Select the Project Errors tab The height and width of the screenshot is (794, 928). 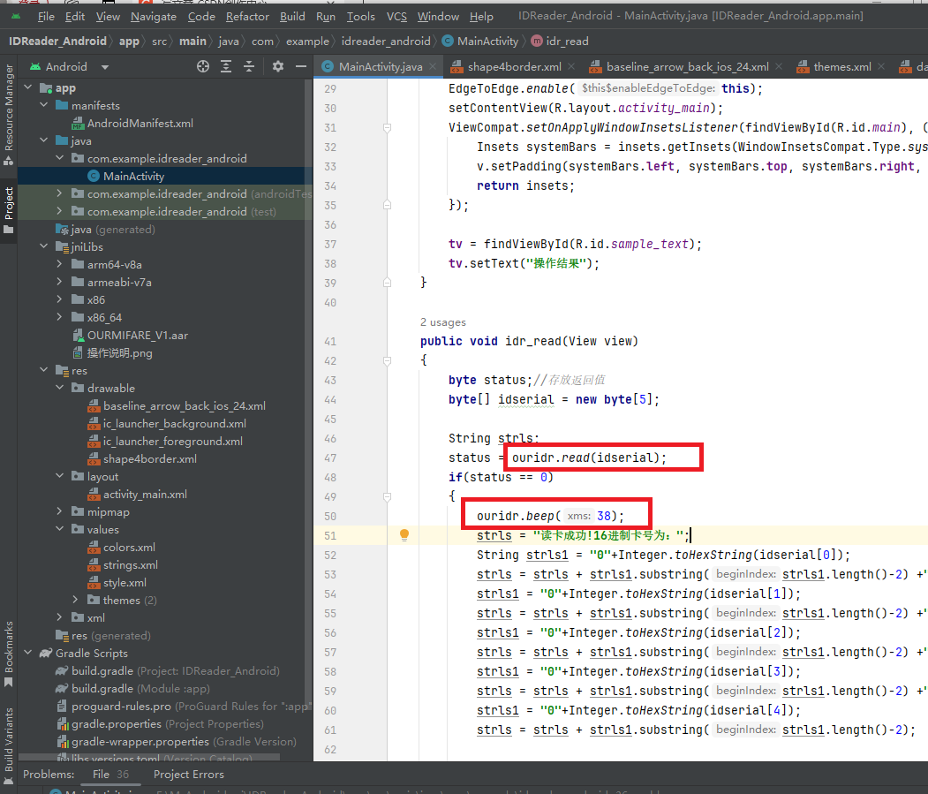point(188,775)
